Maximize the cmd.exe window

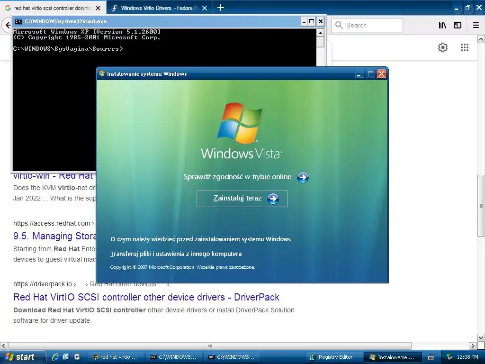point(312,21)
